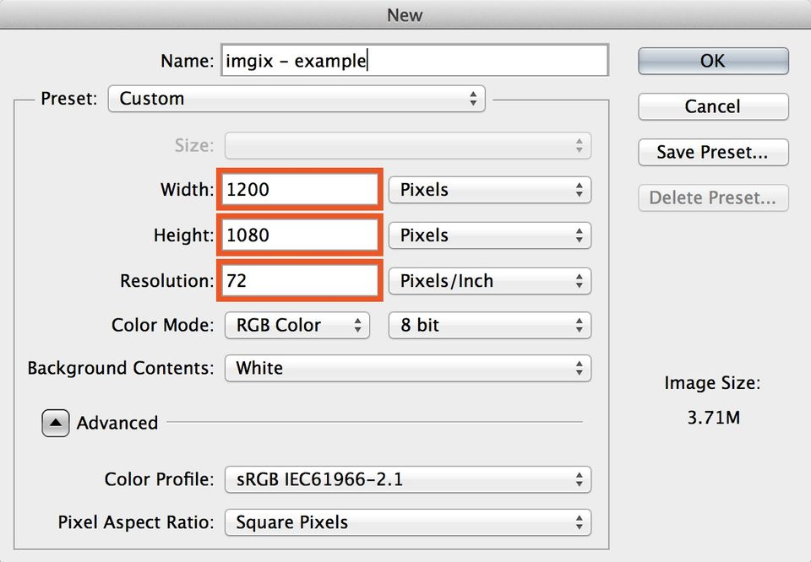Click in the Name text field
The width and height of the screenshot is (811, 562).
[x=416, y=61]
